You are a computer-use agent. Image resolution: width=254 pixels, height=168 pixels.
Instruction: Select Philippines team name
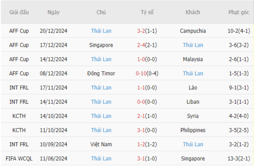pyautogui.click(x=193, y=130)
